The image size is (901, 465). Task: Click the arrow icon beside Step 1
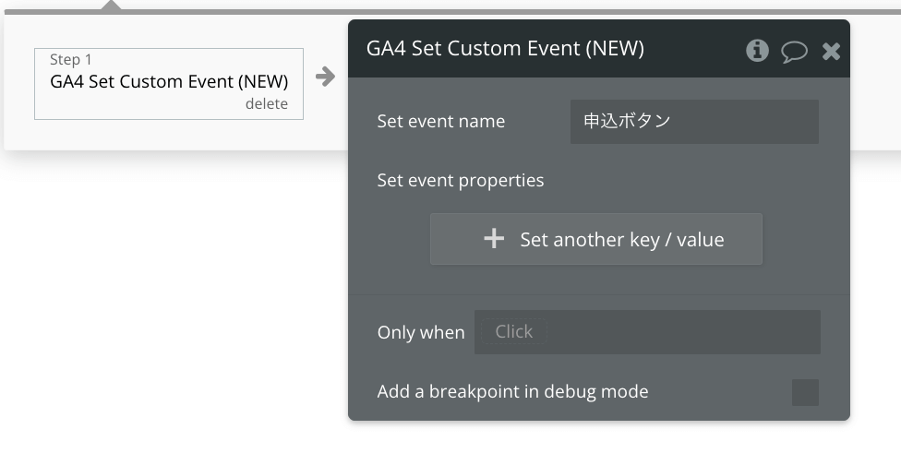tap(325, 77)
